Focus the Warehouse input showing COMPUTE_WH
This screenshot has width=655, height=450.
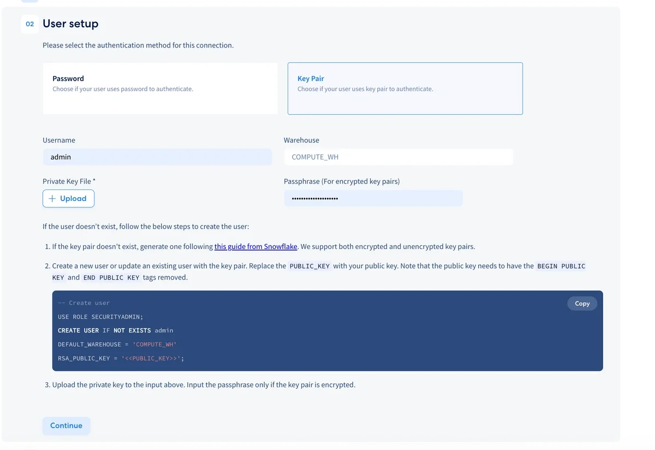(x=398, y=157)
